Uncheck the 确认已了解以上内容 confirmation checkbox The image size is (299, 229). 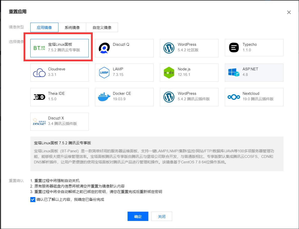[x=33, y=200]
